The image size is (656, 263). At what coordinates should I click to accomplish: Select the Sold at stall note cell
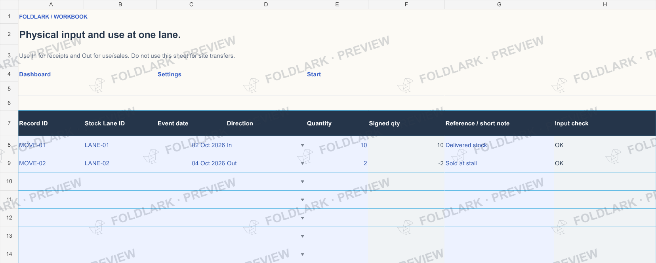click(499, 163)
